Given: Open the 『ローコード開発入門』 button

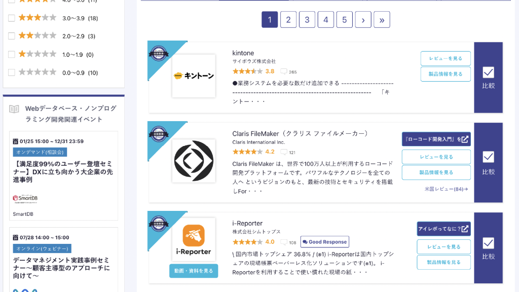Looking at the screenshot, I should pyautogui.click(x=436, y=139).
